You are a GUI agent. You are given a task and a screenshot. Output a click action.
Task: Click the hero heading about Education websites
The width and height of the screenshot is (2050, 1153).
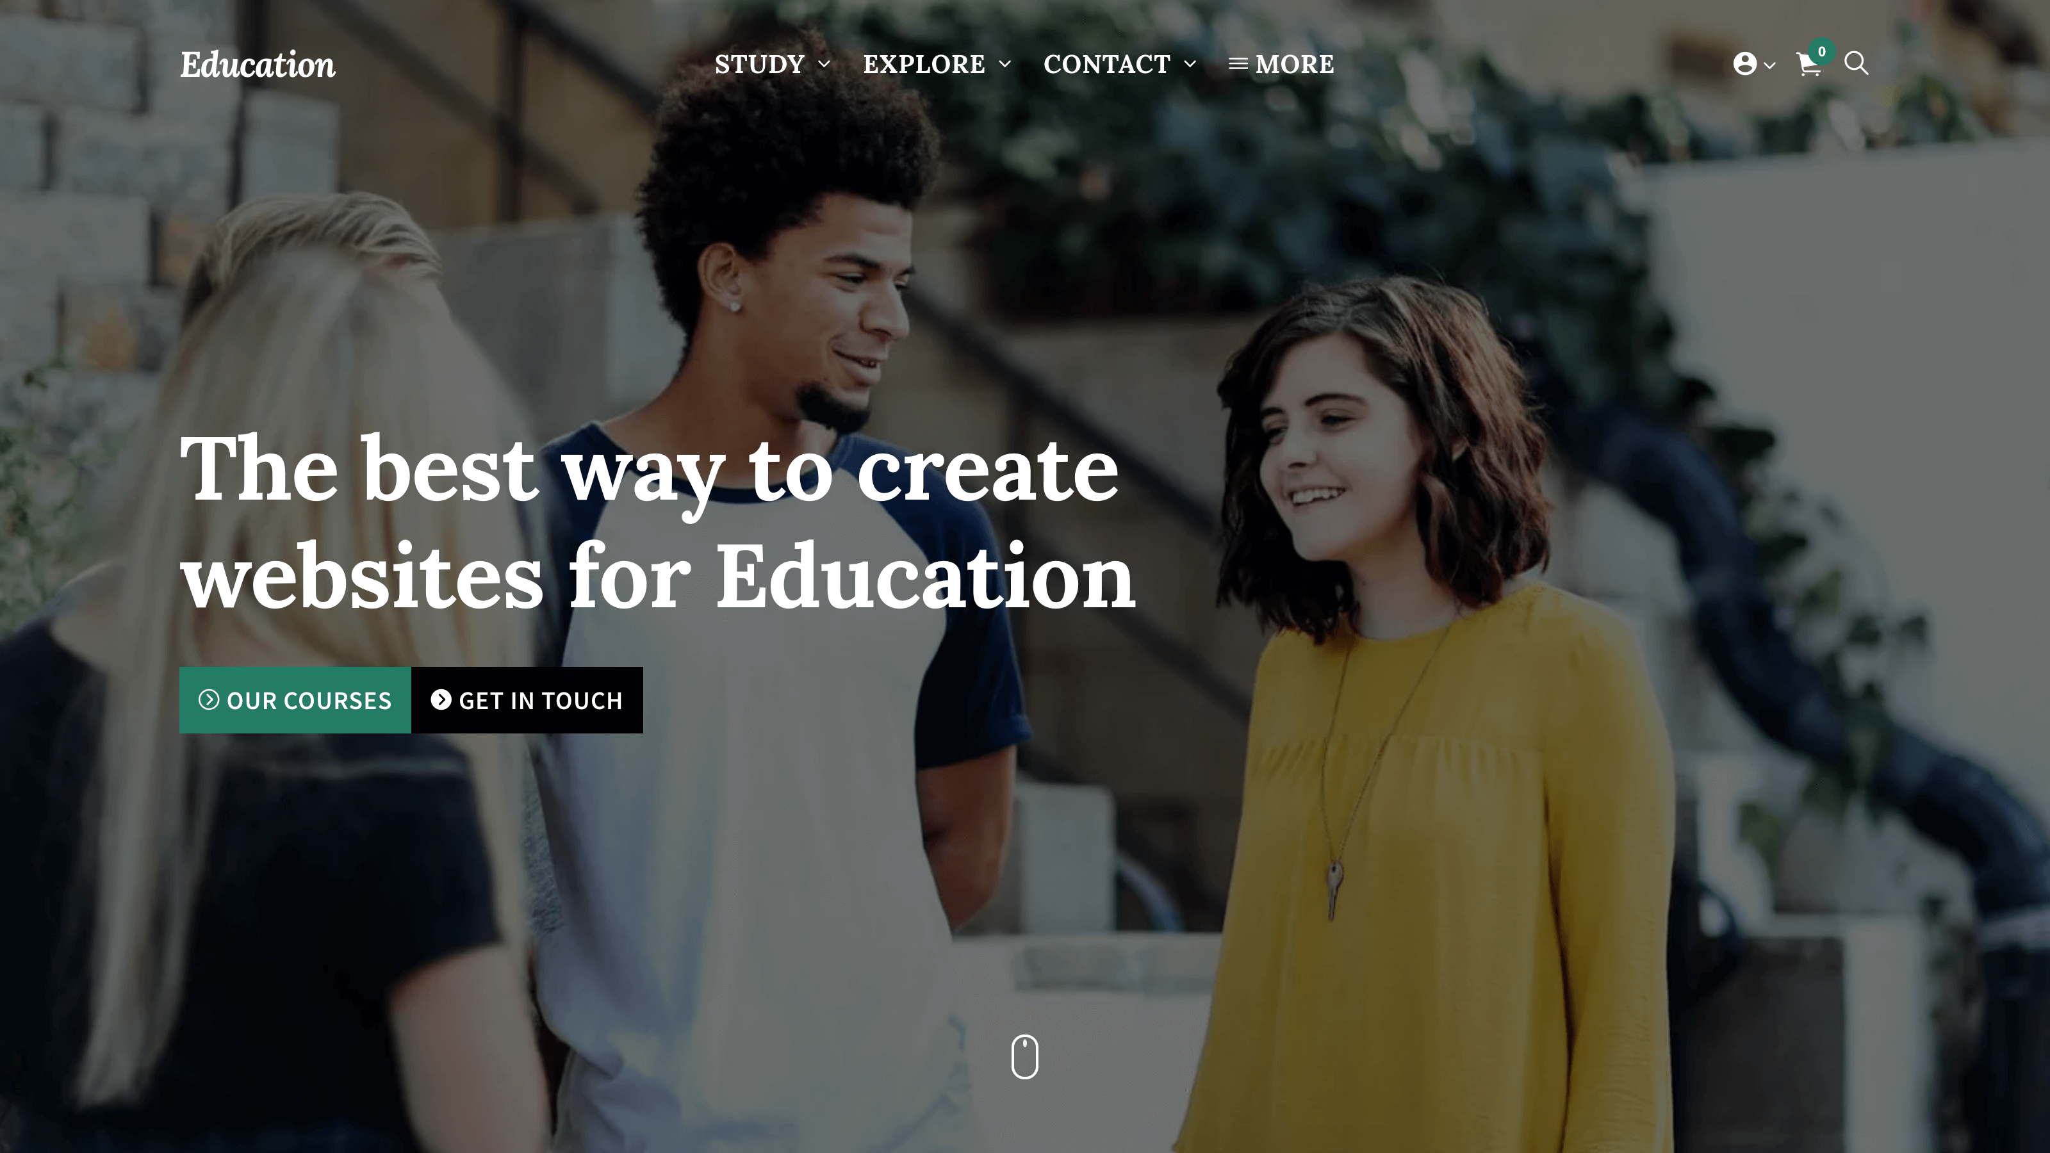pyautogui.click(x=658, y=523)
